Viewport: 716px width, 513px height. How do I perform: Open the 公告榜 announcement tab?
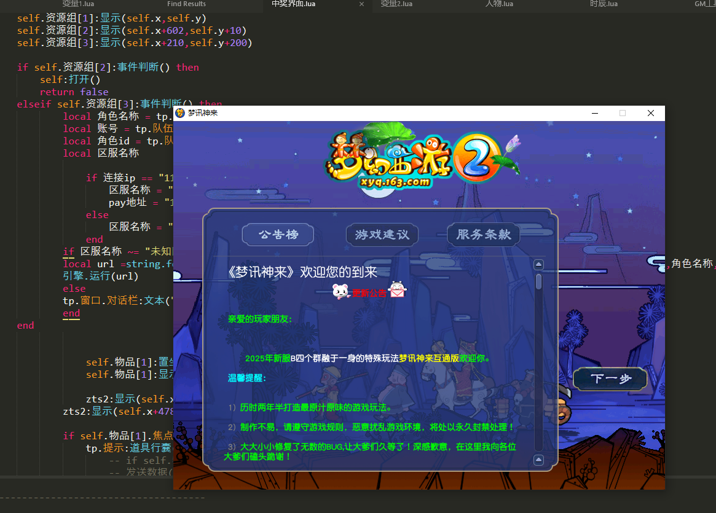tap(278, 235)
